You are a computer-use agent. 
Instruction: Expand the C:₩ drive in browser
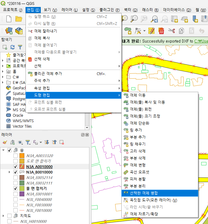coord(3,77)
